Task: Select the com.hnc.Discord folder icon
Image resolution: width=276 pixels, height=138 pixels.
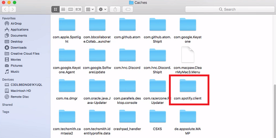Action: [x=127, y=55]
